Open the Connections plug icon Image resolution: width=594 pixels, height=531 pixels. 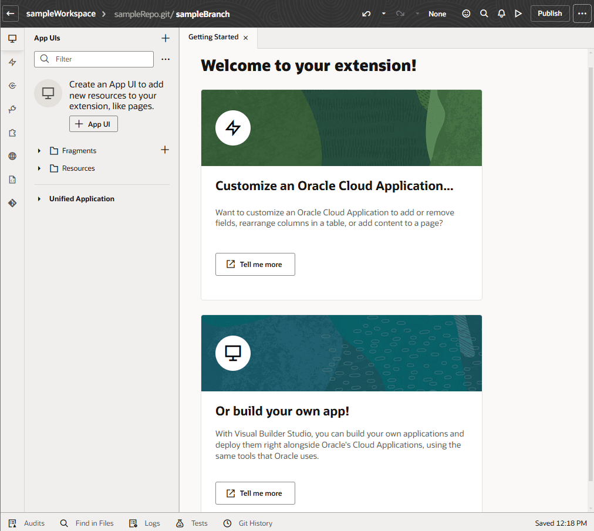12,109
